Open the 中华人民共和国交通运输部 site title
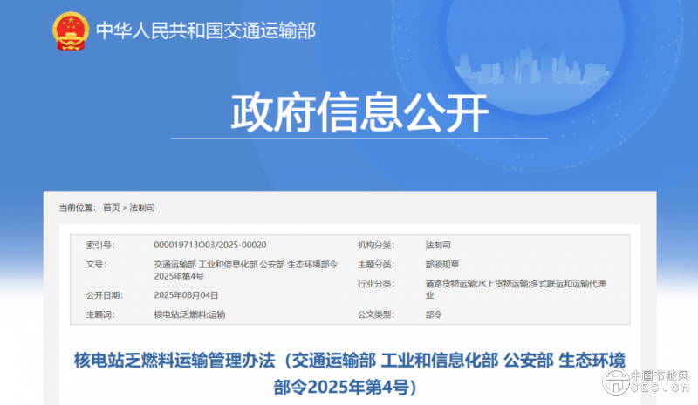Image resolution: width=698 pixels, height=405 pixels. (205, 31)
